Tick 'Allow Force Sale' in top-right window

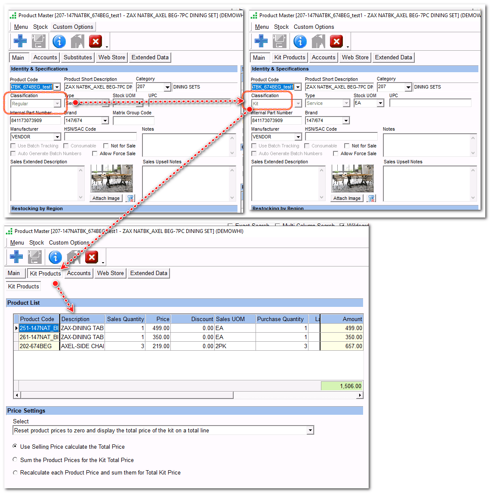336,153
